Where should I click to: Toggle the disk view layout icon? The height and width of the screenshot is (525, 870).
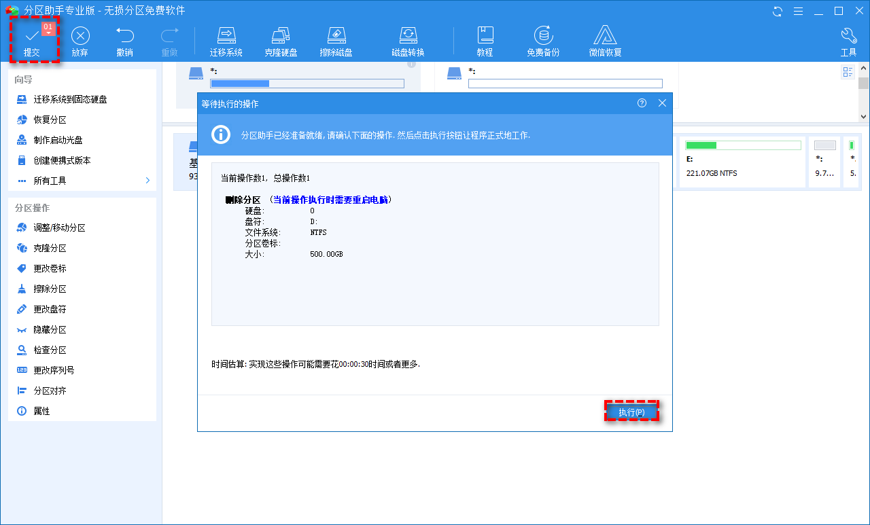848,73
